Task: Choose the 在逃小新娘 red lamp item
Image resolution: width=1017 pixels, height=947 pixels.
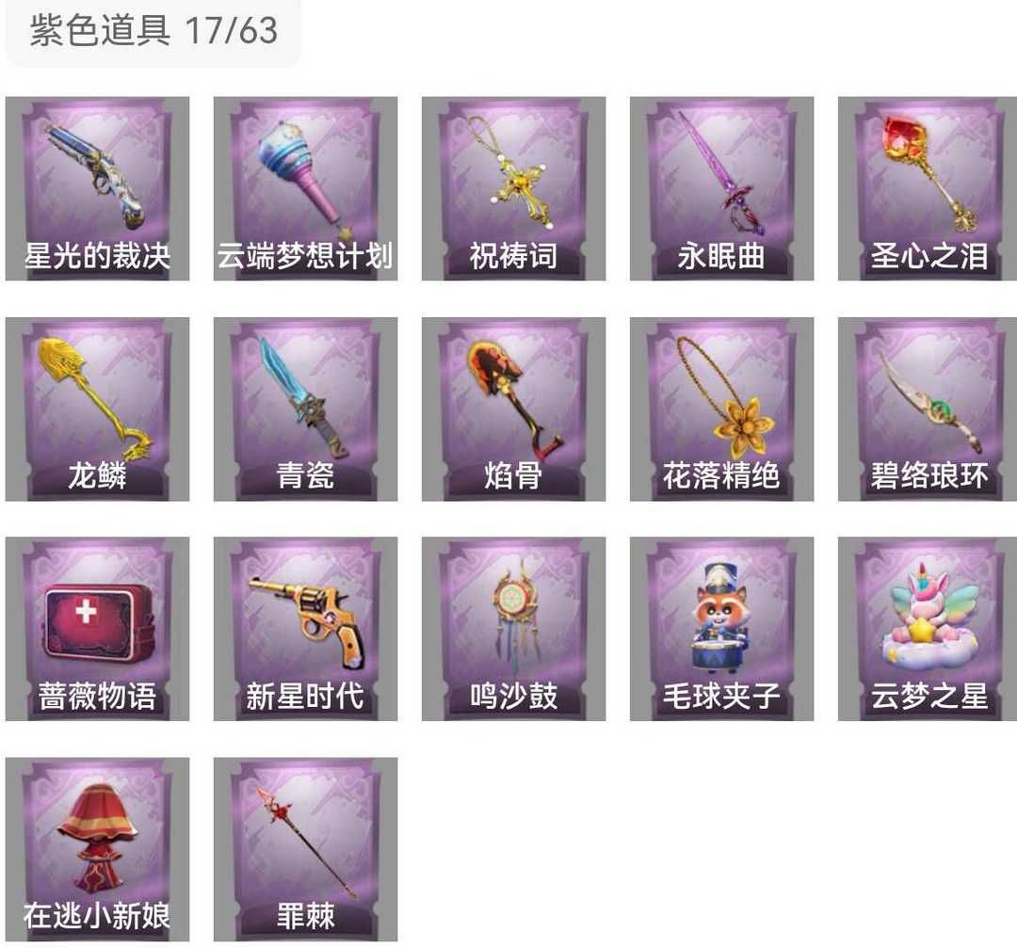Action: pyautogui.click(x=97, y=849)
